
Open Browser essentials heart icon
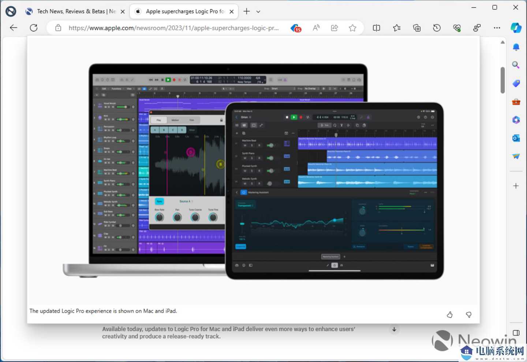pyautogui.click(x=457, y=28)
